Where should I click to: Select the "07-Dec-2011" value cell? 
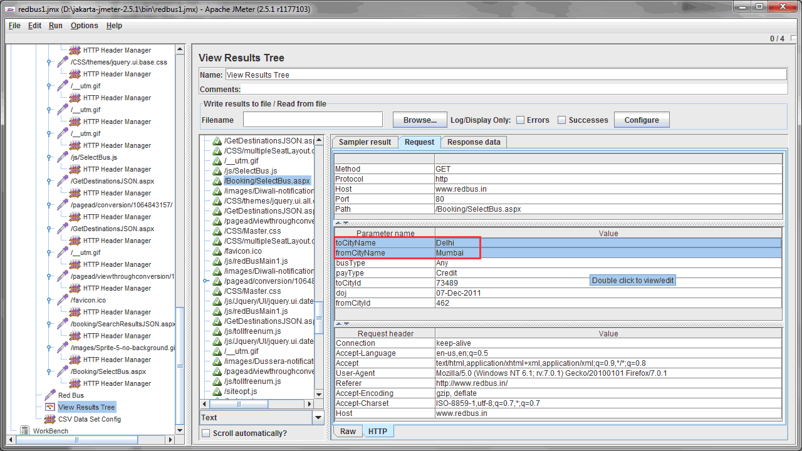608,293
